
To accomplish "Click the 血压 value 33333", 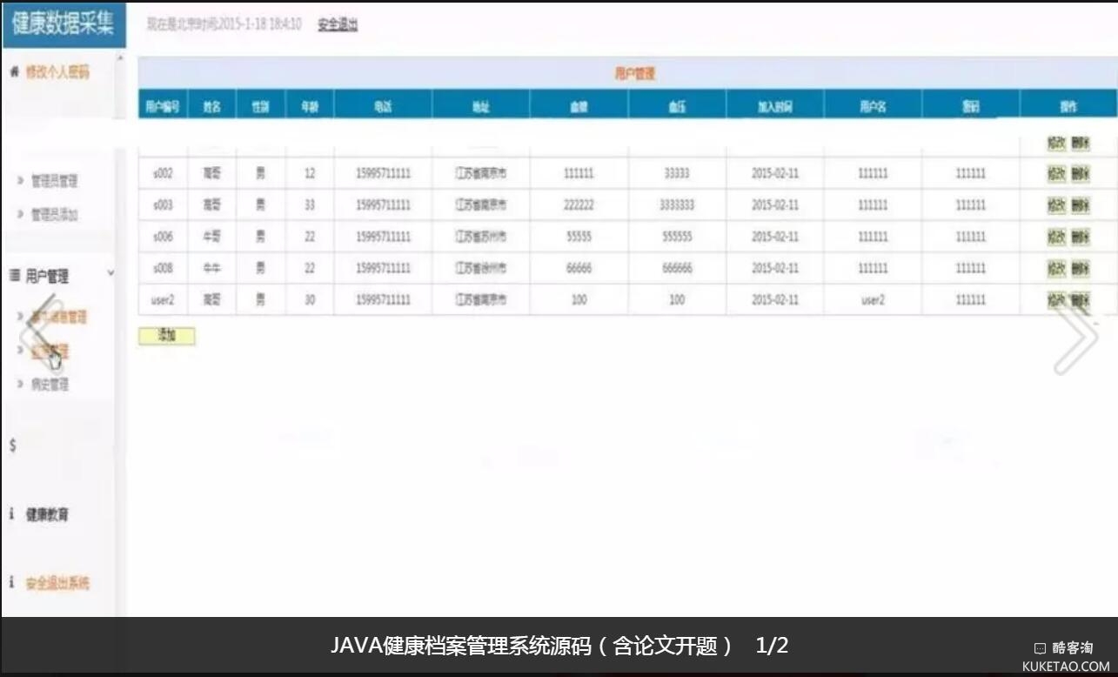I will pyautogui.click(x=677, y=173).
